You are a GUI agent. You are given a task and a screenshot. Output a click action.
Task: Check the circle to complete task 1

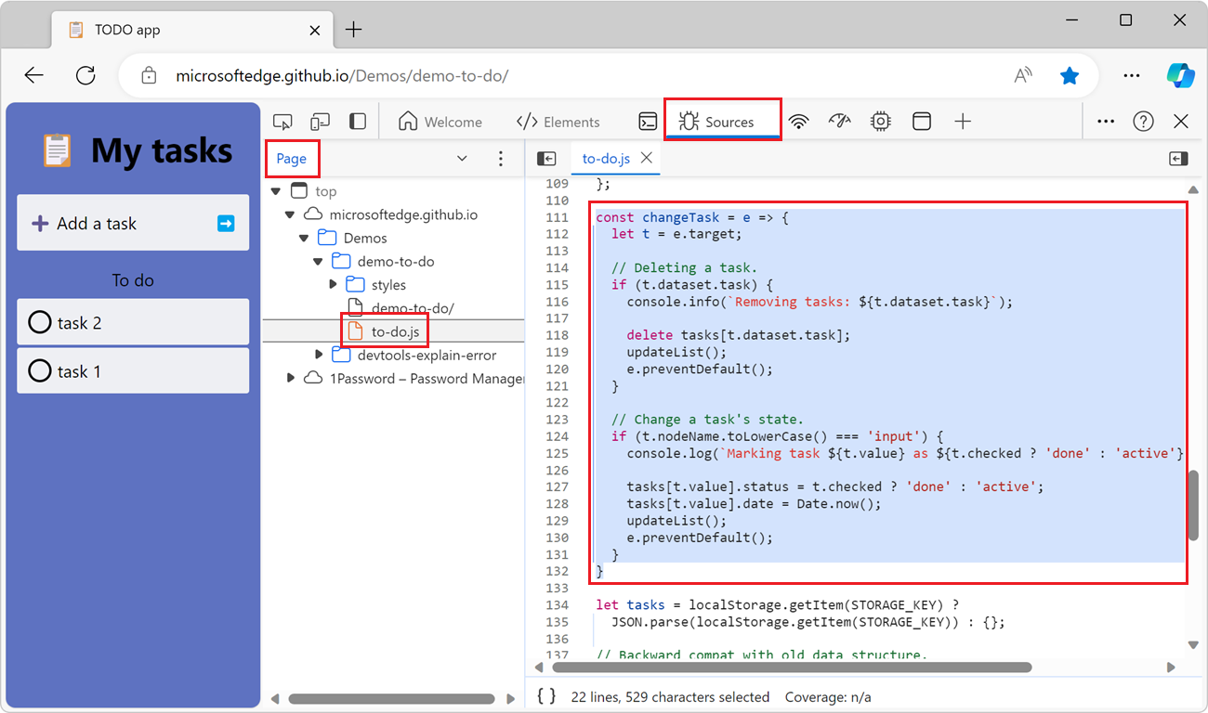[x=39, y=370]
